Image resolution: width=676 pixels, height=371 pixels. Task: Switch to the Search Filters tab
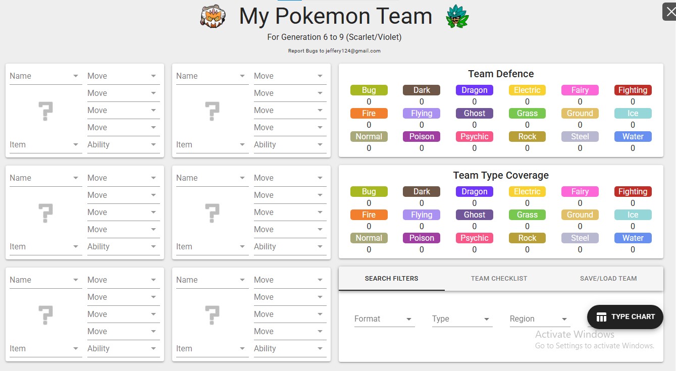pyautogui.click(x=392, y=279)
